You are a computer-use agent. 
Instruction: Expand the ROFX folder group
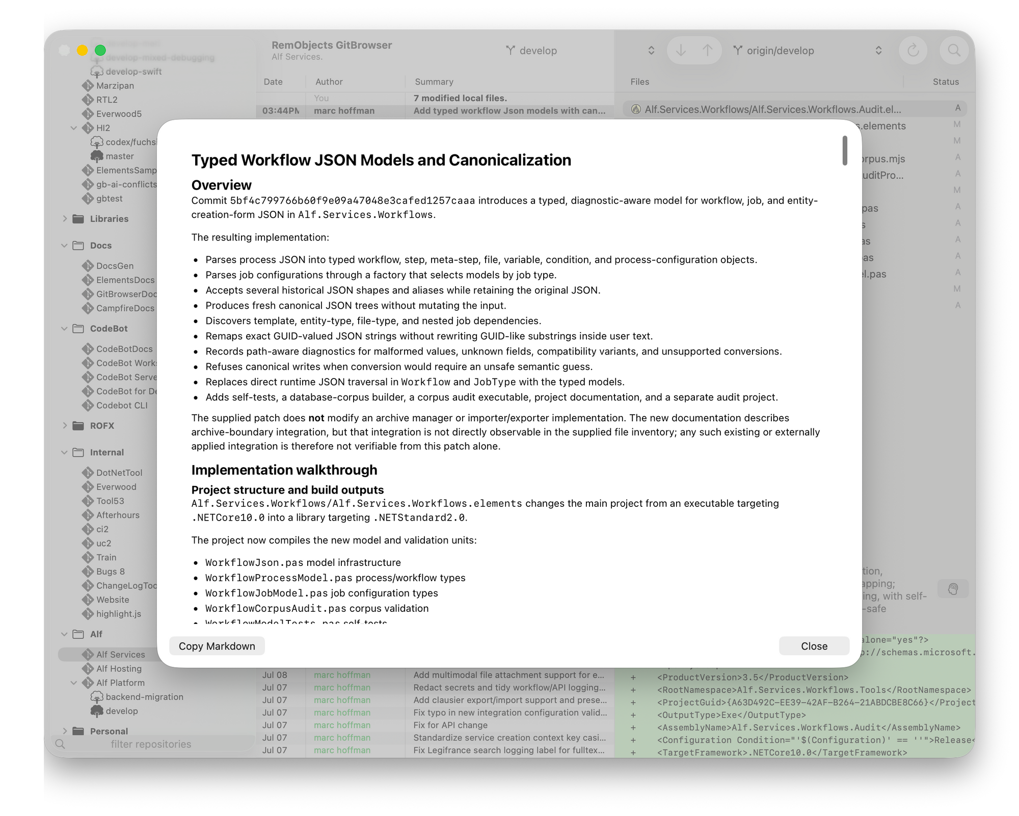pyautogui.click(x=65, y=425)
